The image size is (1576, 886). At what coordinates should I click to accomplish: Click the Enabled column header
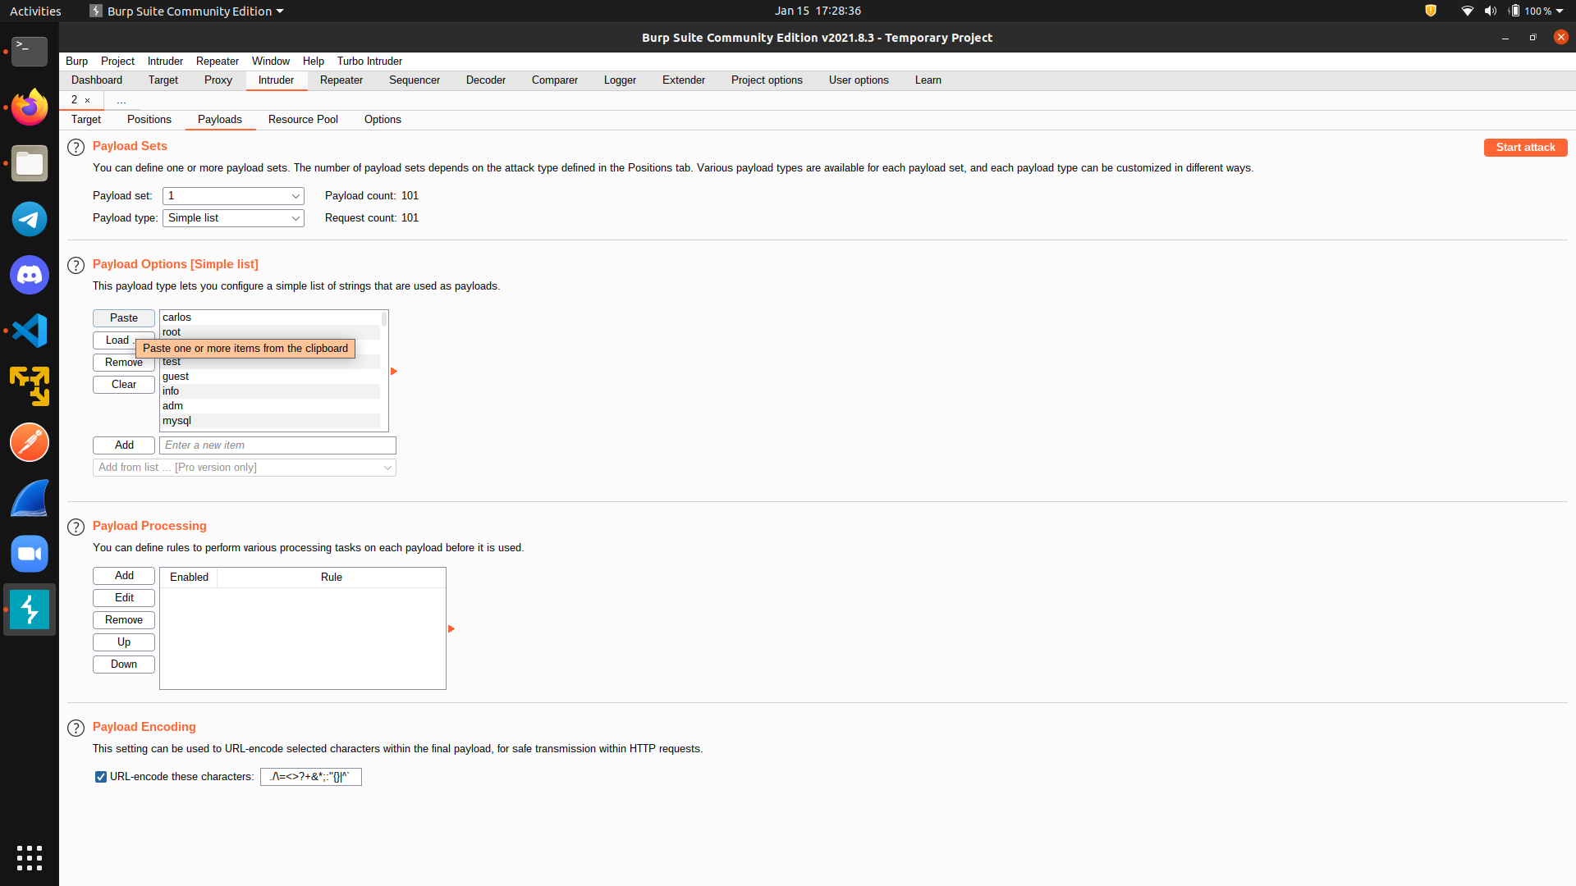pos(189,578)
